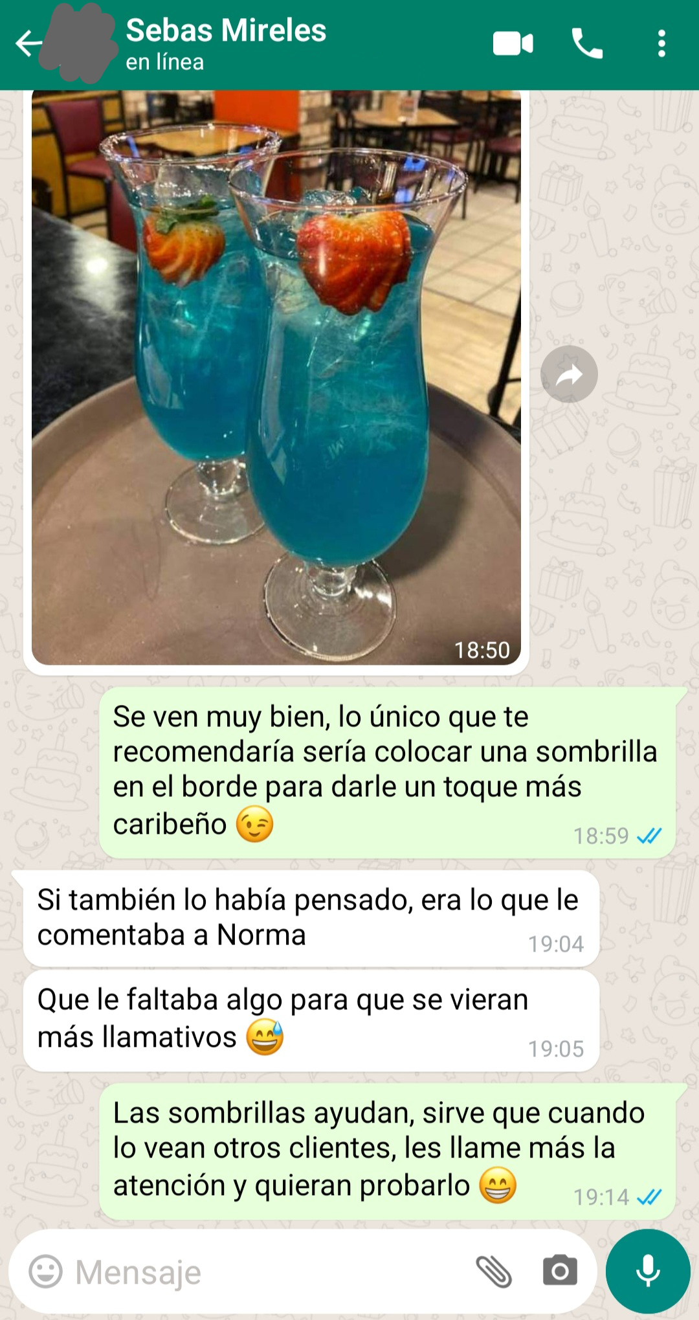This screenshot has height=1320, width=699.
Task: Open the camera from the message bar
Action: point(560,1271)
